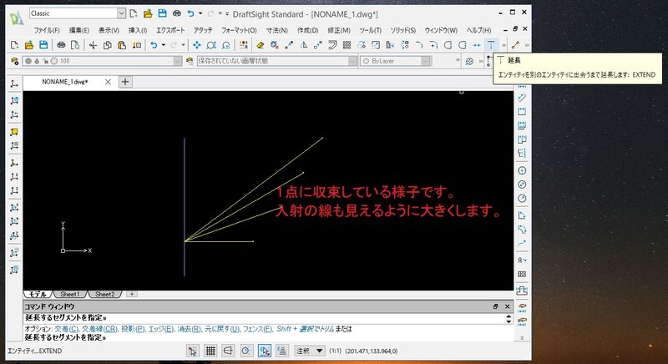Open the ヘルプ(H) menu
Image resolution: width=668 pixels, height=364 pixels.
(478, 30)
